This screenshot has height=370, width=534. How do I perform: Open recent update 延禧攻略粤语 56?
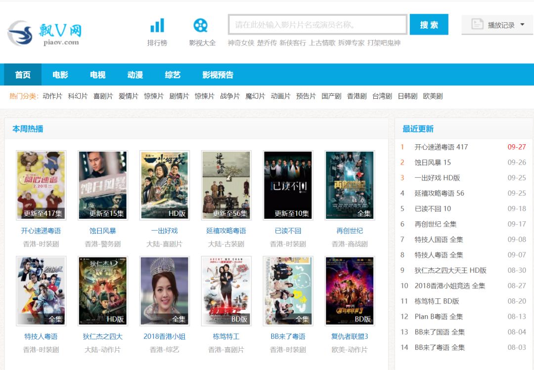click(x=440, y=193)
